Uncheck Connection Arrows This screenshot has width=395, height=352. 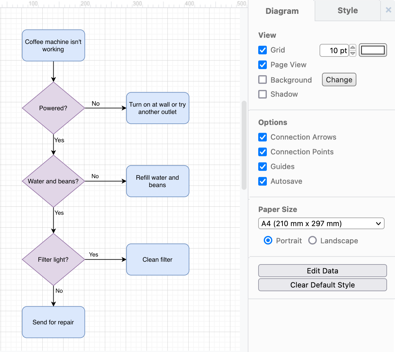[x=263, y=137]
